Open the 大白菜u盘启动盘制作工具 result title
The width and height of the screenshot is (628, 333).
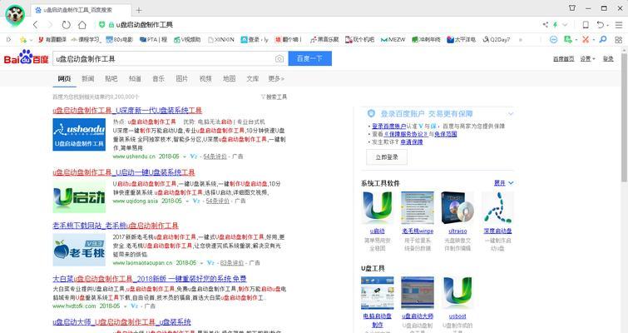click(150, 279)
